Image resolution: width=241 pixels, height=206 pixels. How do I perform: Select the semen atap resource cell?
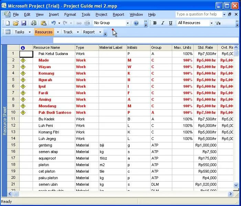(54, 152)
